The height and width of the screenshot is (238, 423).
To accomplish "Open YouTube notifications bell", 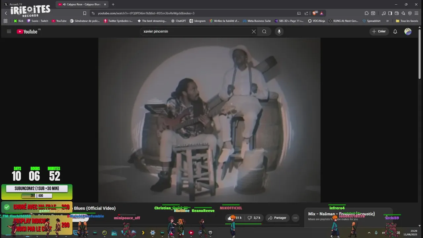I will [395, 31].
